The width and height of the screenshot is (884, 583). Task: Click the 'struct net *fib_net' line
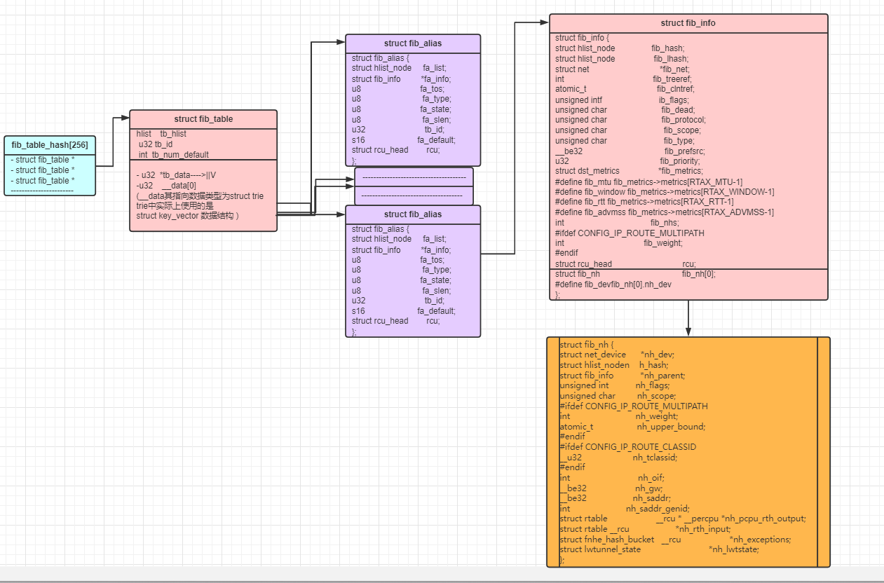click(x=623, y=69)
